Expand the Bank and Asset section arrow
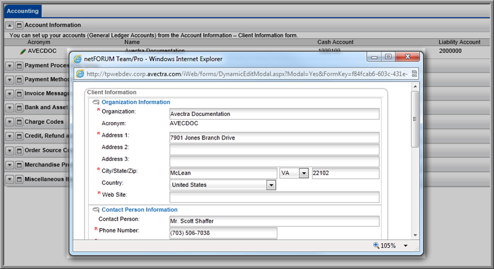This screenshot has width=494, height=269. (x=10, y=107)
